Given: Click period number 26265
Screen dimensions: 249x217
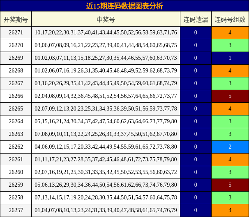Looking at the screenshot, I should [16, 109].
